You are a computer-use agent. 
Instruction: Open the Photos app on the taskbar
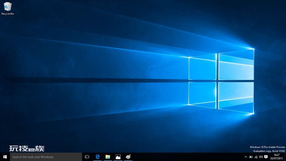[x=118, y=157]
